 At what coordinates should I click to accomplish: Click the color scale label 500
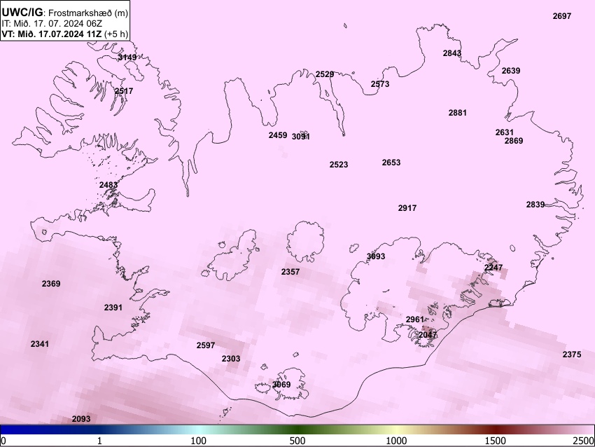pos(297,441)
